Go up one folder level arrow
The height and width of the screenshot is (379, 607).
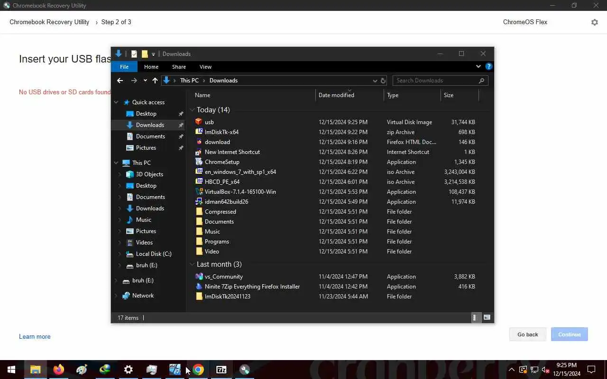(155, 81)
